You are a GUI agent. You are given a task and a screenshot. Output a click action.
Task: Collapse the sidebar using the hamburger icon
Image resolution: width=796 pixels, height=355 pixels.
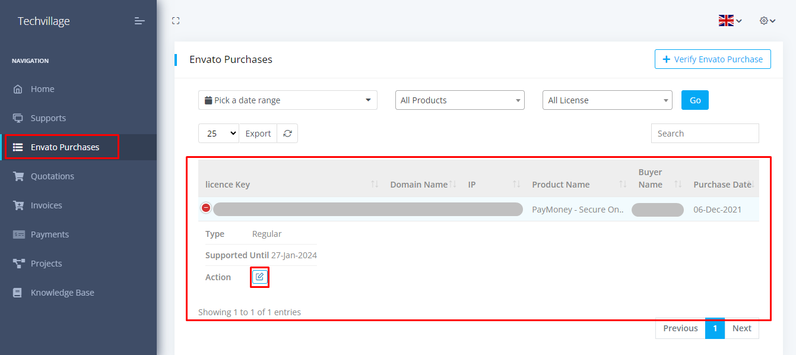coord(139,21)
